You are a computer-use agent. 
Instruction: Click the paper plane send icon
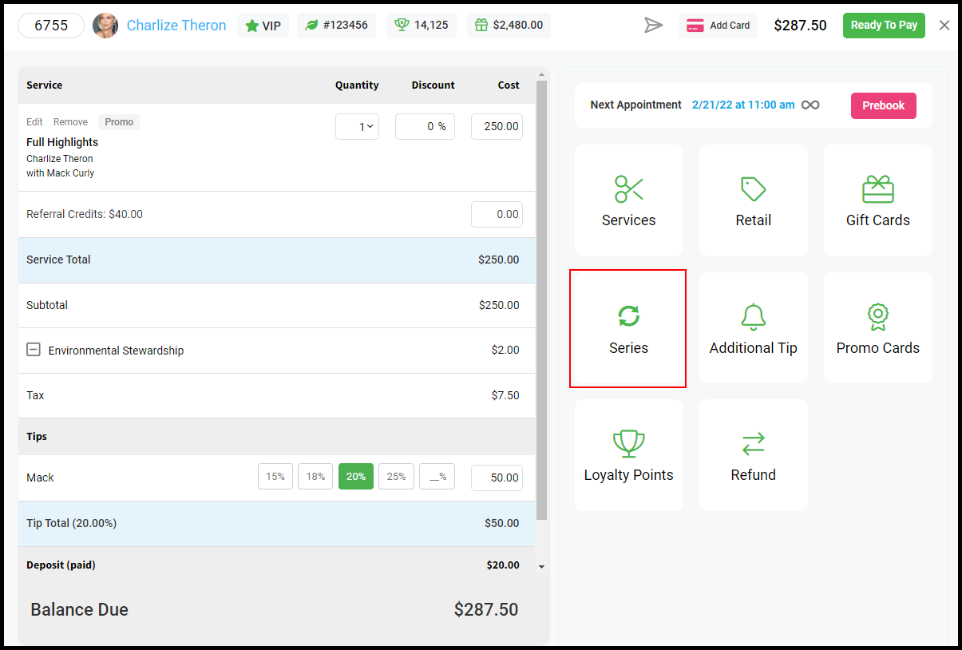pos(654,26)
